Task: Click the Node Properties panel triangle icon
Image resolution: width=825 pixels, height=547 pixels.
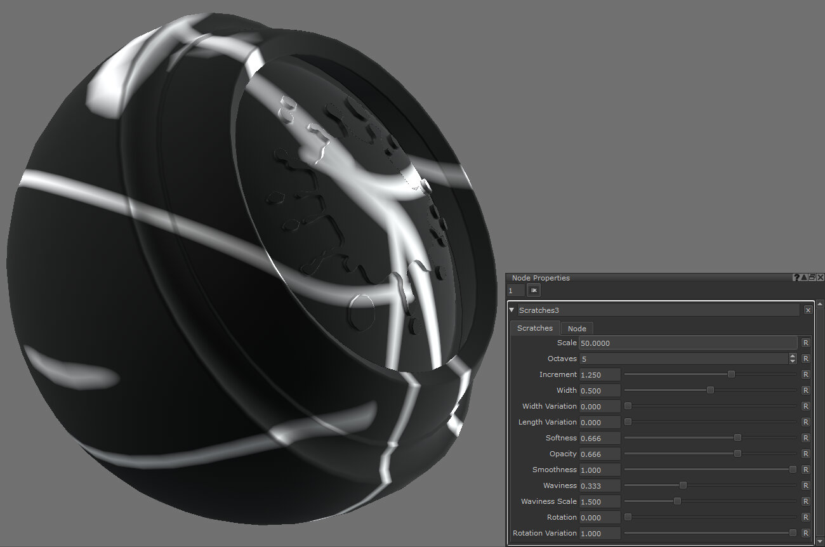Action: (x=804, y=278)
